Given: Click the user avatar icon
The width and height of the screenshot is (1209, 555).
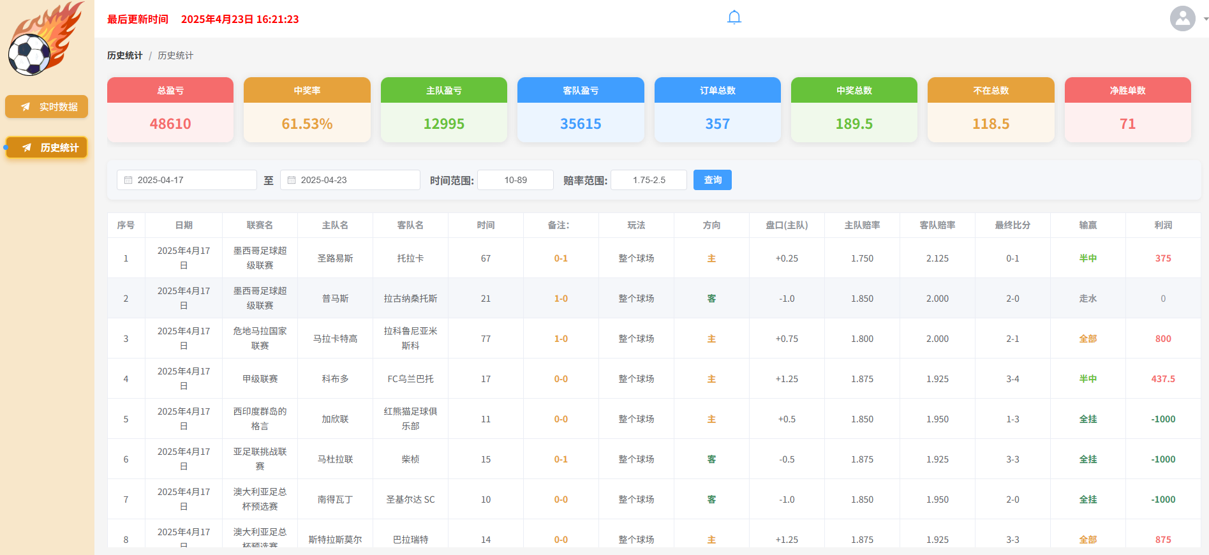Looking at the screenshot, I should (1182, 18).
